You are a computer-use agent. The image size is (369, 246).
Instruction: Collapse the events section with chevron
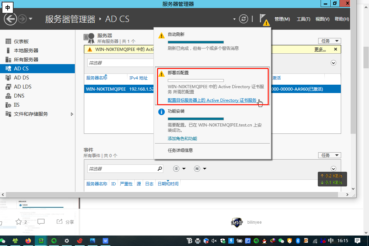(333, 169)
